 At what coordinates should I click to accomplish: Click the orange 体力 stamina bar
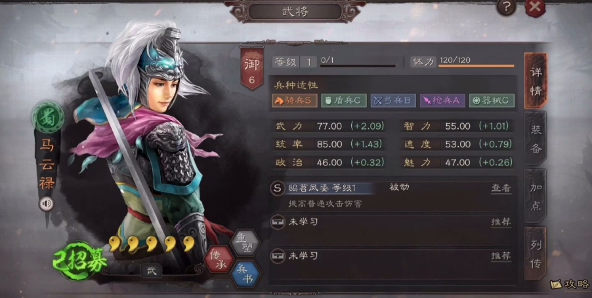tap(476, 66)
